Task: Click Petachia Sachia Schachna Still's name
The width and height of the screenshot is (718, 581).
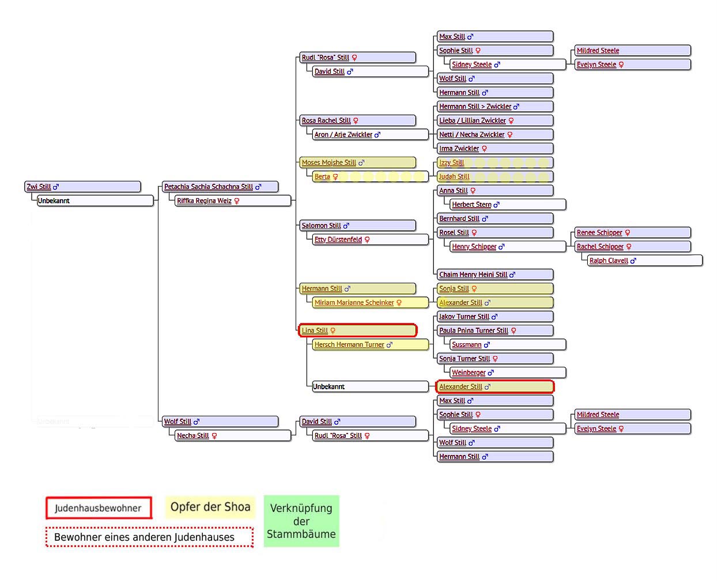Action: (209, 187)
